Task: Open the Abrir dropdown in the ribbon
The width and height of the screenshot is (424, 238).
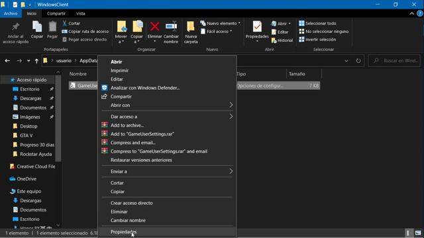Action: pyautogui.click(x=281, y=24)
